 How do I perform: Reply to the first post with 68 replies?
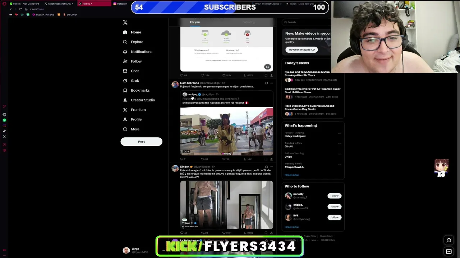pos(183,75)
